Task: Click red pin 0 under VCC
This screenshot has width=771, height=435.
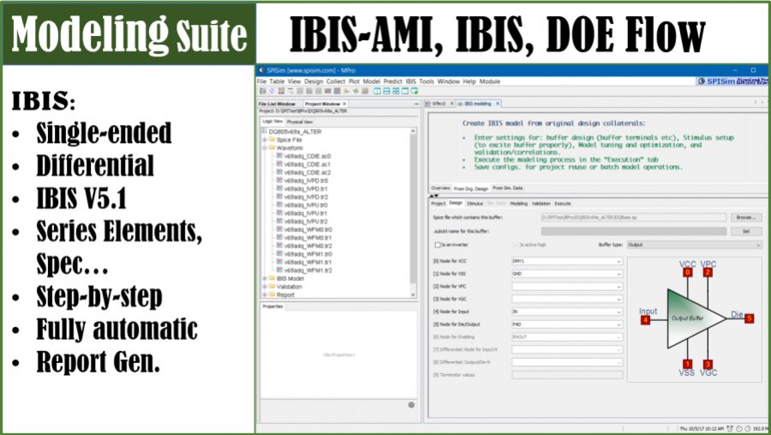Action: [x=687, y=272]
